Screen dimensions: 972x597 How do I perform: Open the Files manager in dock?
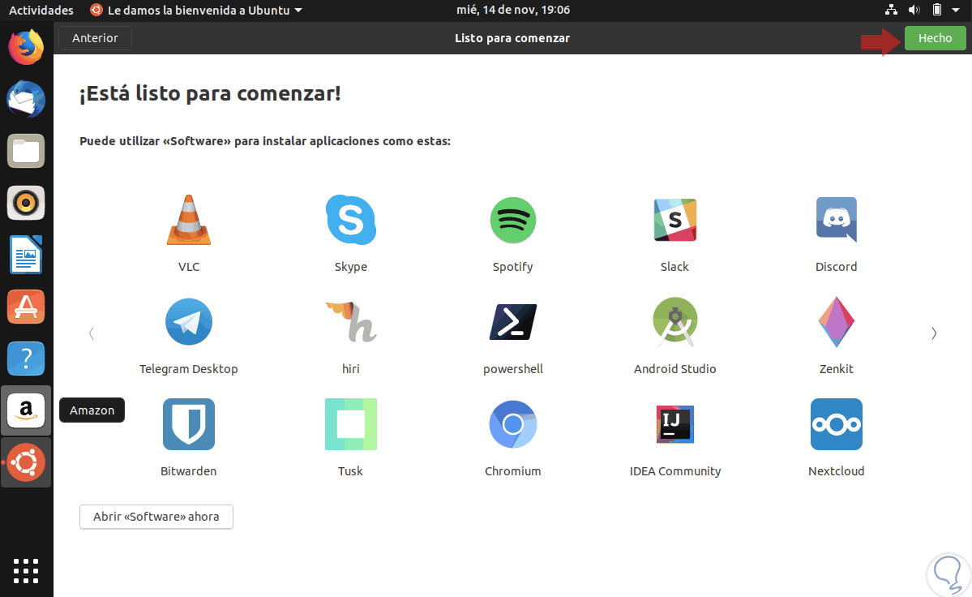pos(25,151)
